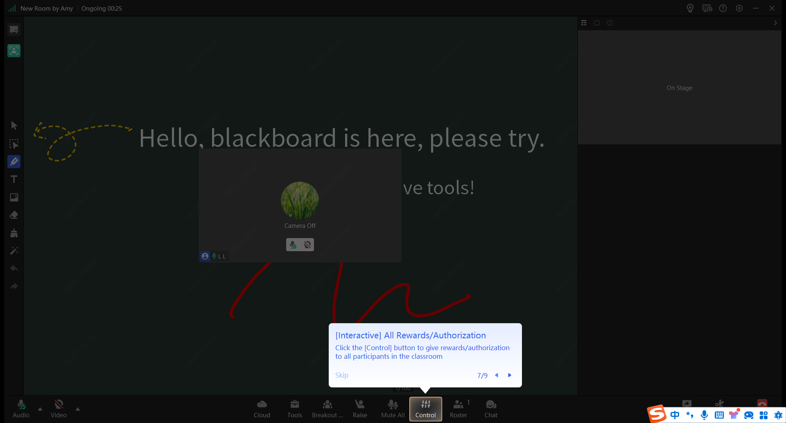Toggle LL's microphone on video tile

point(293,245)
